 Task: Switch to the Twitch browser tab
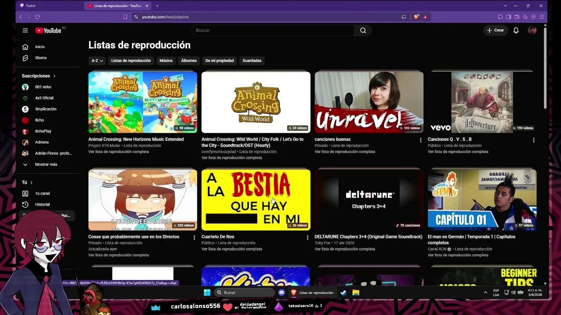49,6
